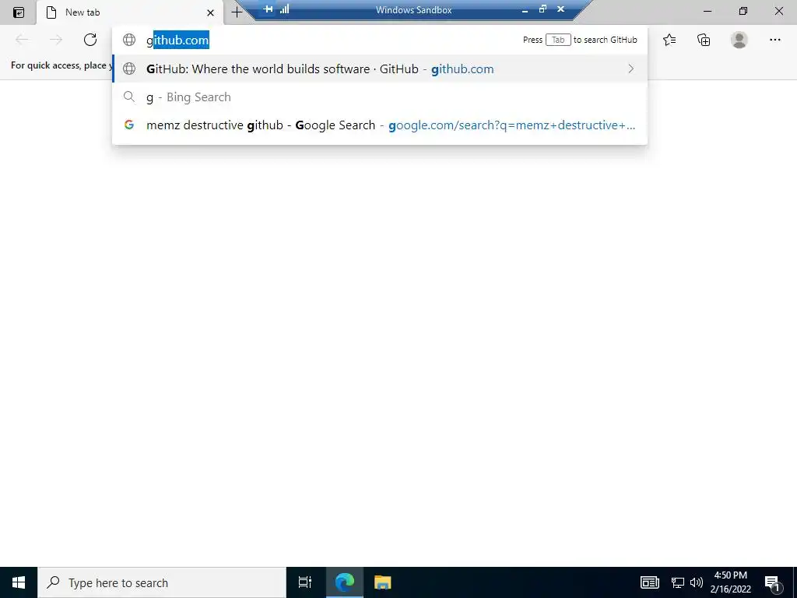Screen dimensions: 797x598
Task: Choose the 'g - Bing Search' suggestion
Action: (x=380, y=97)
